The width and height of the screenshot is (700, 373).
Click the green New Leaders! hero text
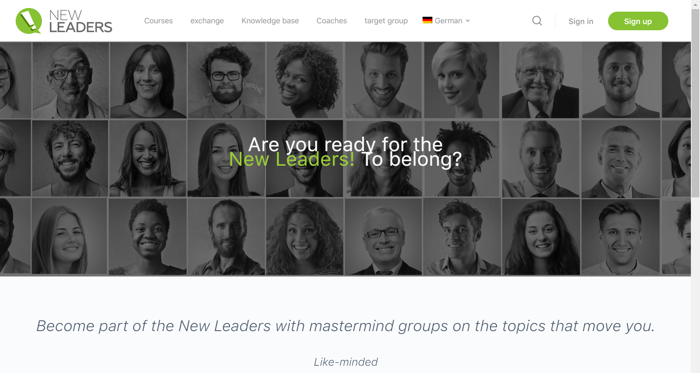point(292,159)
